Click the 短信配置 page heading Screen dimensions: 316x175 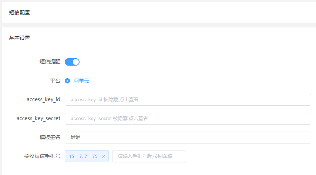[x=20, y=13]
